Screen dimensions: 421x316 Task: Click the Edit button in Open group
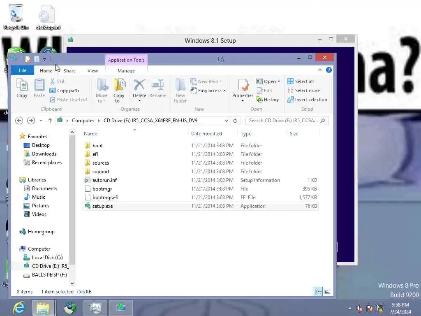click(x=265, y=91)
